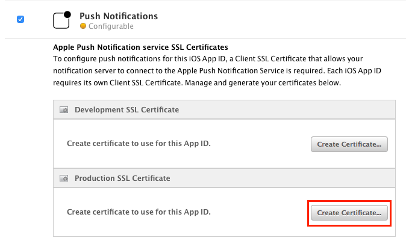Click the Development SSL Certificate gear icon
This screenshot has width=406, height=244.
64,110
